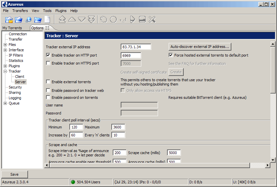Check Enable tracker on HTTPS port

(x=48, y=63)
